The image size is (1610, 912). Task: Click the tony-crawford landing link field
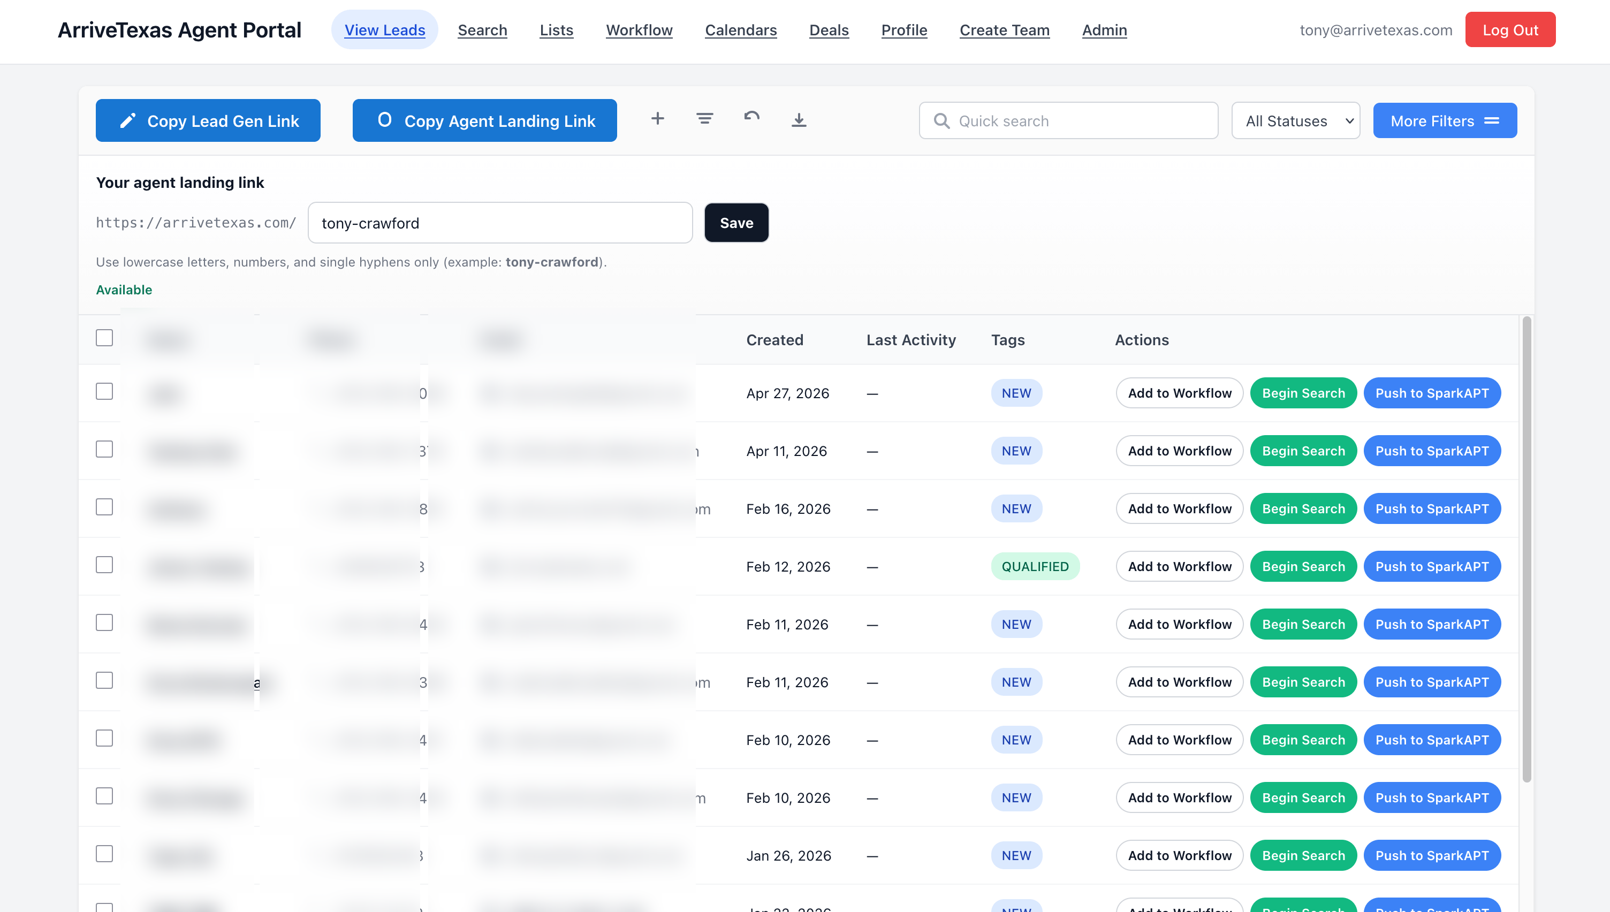pos(500,222)
